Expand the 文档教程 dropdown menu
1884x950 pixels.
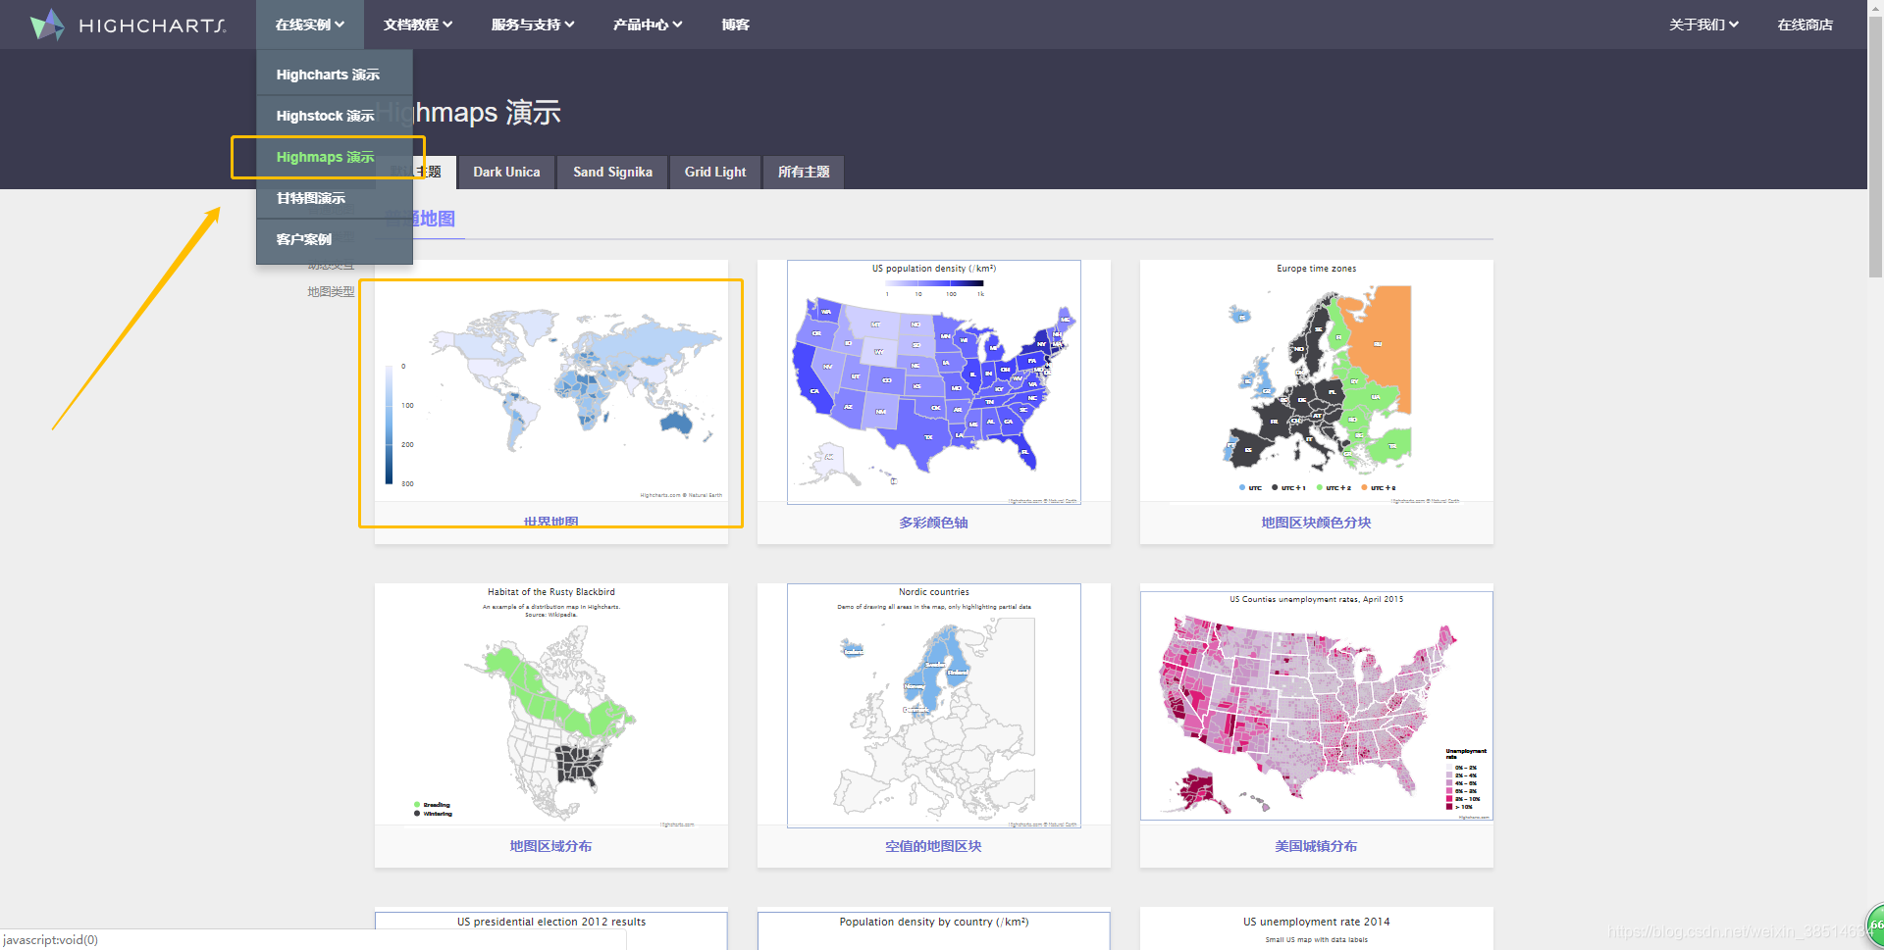(418, 25)
